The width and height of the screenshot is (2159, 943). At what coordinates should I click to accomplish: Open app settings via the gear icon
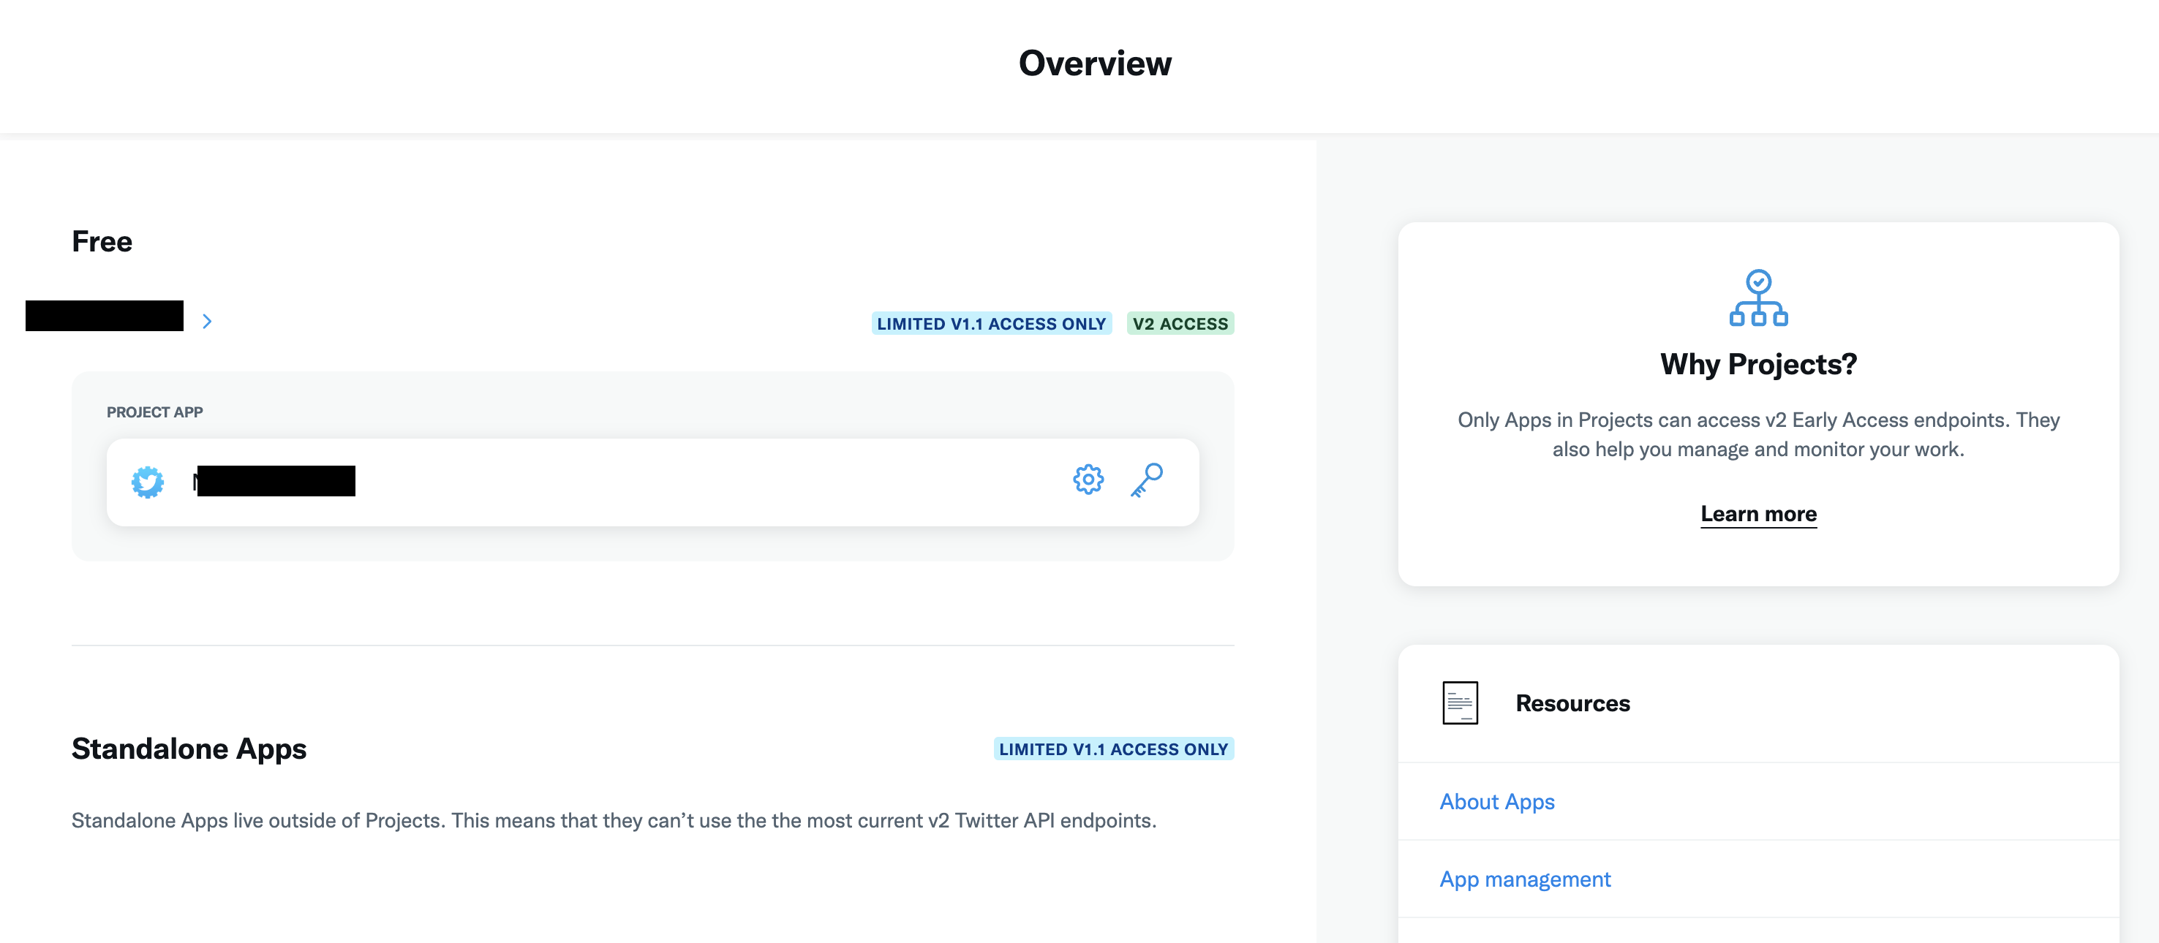[x=1089, y=479]
